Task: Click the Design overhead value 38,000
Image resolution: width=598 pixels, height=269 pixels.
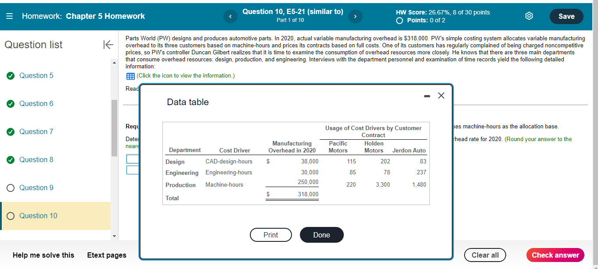Action: [310, 162]
